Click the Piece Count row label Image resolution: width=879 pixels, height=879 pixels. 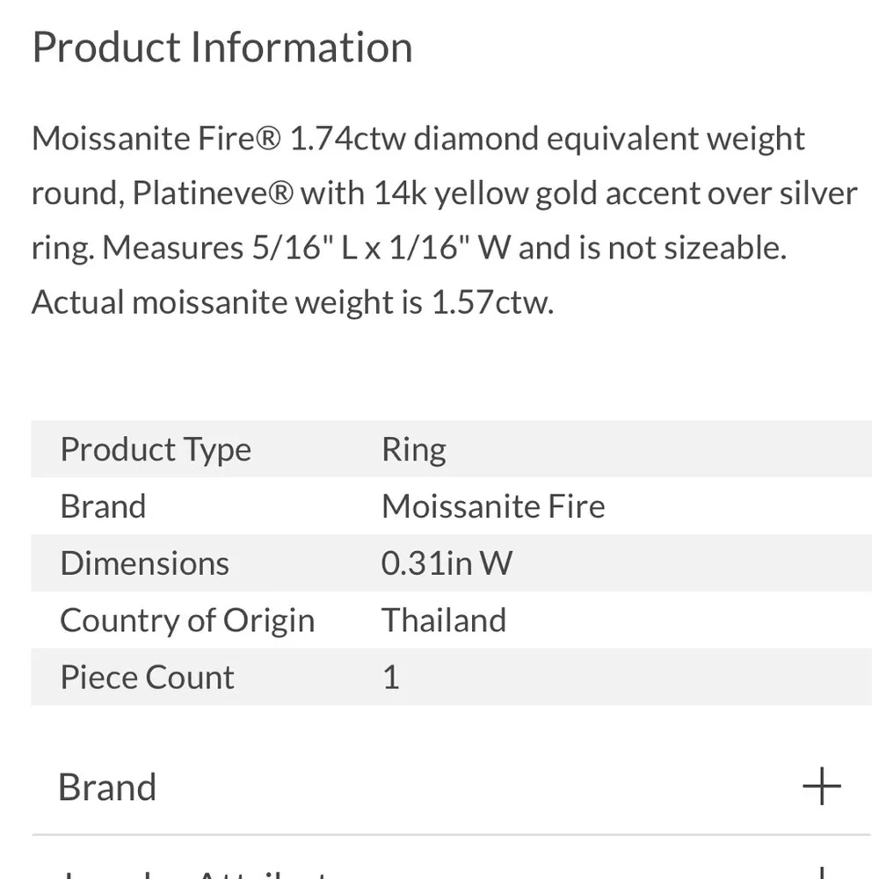[x=147, y=677]
